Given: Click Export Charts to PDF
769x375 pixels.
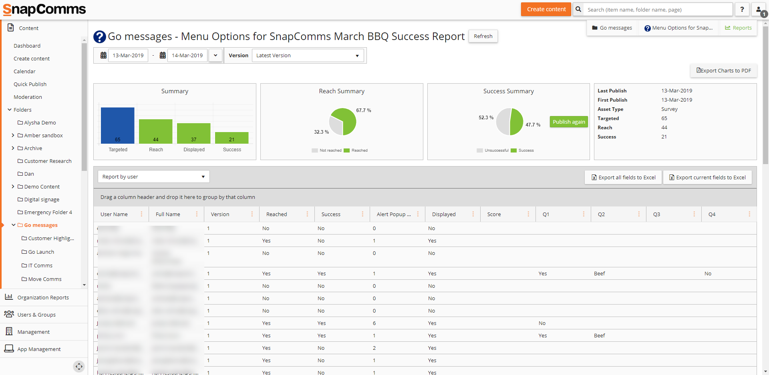Looking at the screenshot, I should [723, 70].
